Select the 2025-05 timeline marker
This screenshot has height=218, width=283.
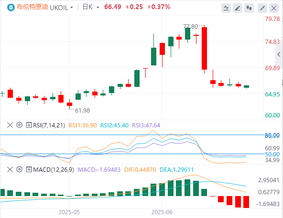69,212
